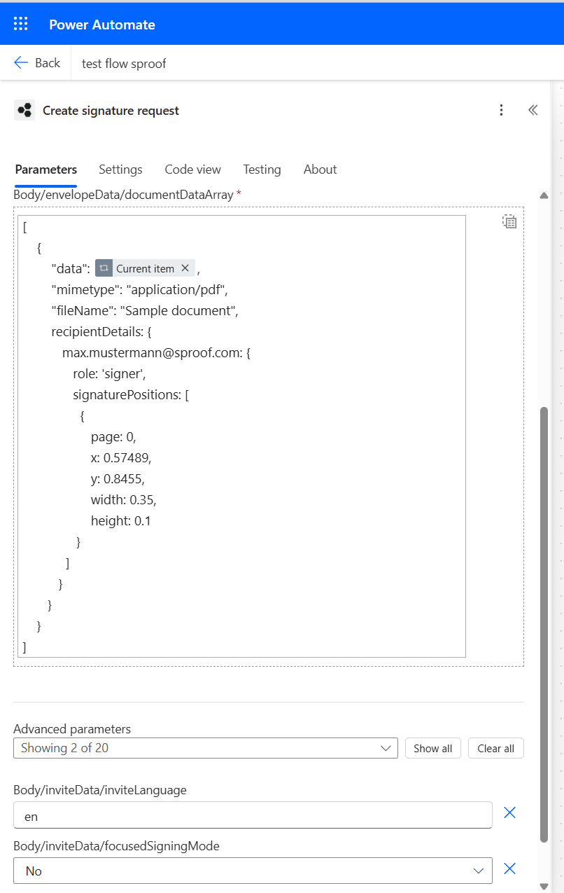Screen dimensions: 564x893
Task: Switch to detail inputs icon for documentDataArray
Action: [509, 222]
